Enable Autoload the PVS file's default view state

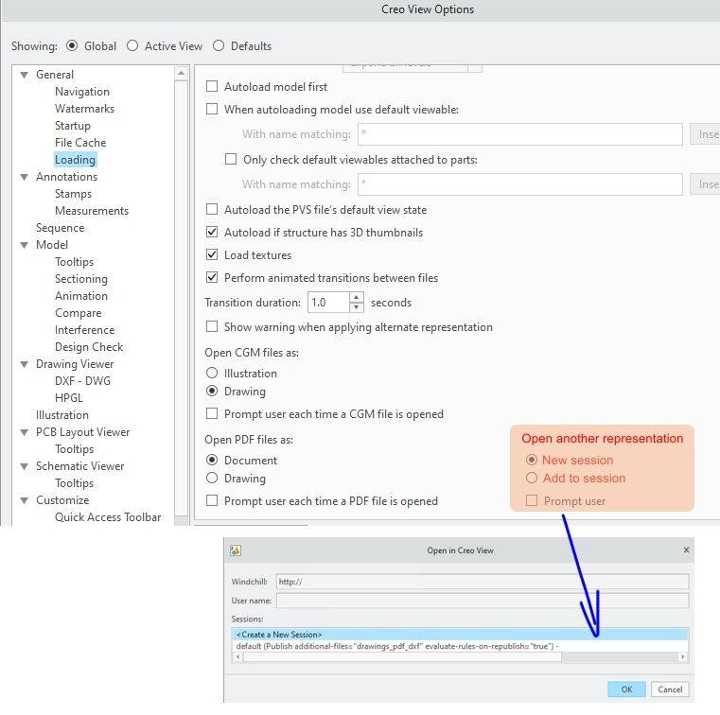tap(212, 209)
